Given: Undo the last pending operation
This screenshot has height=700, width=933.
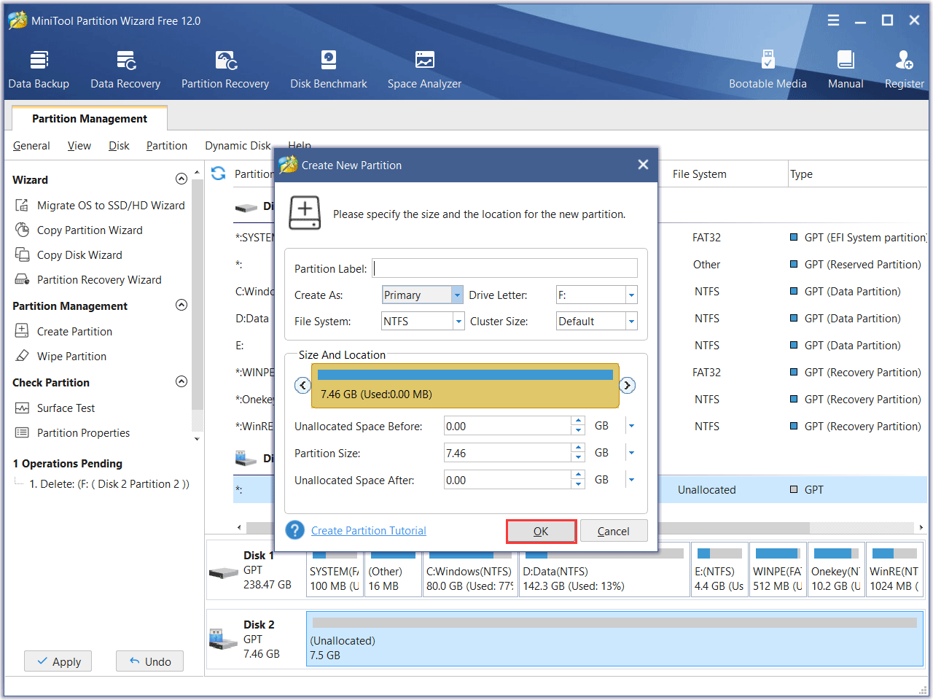Looking at the screenshot, I should [x=149, y=661].
